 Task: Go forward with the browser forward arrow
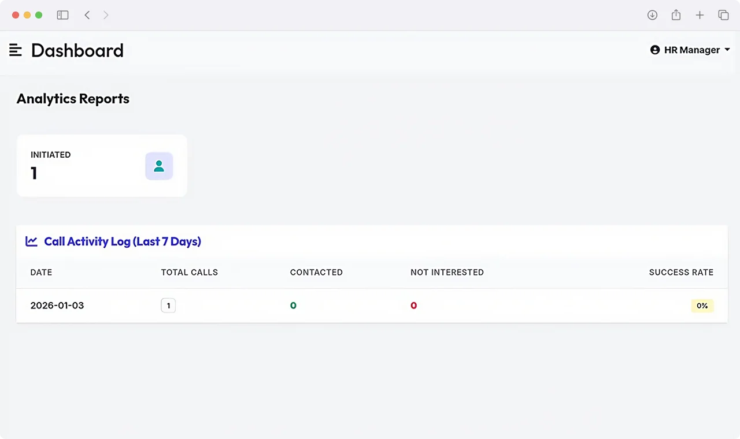coord(106,15)
